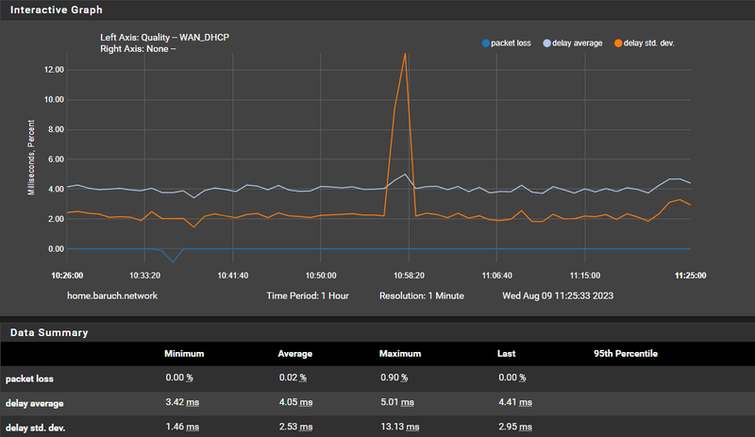Click the orange peak of delay std. dev.
Viewport: 755px width, 437px height.
[406, 54]
